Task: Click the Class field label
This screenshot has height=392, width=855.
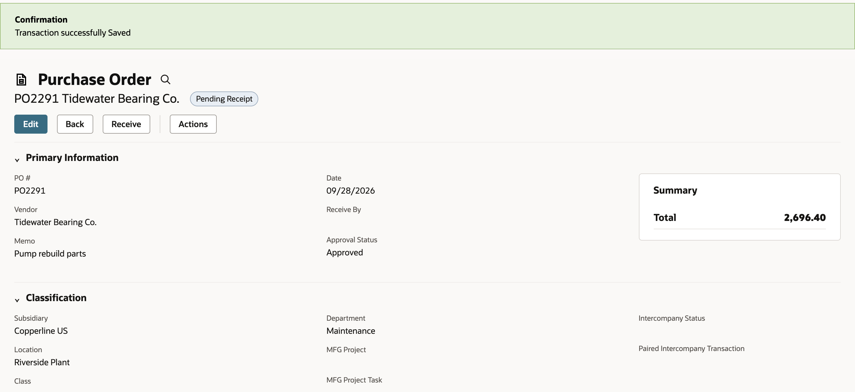Action: click(x=23, y=381)
